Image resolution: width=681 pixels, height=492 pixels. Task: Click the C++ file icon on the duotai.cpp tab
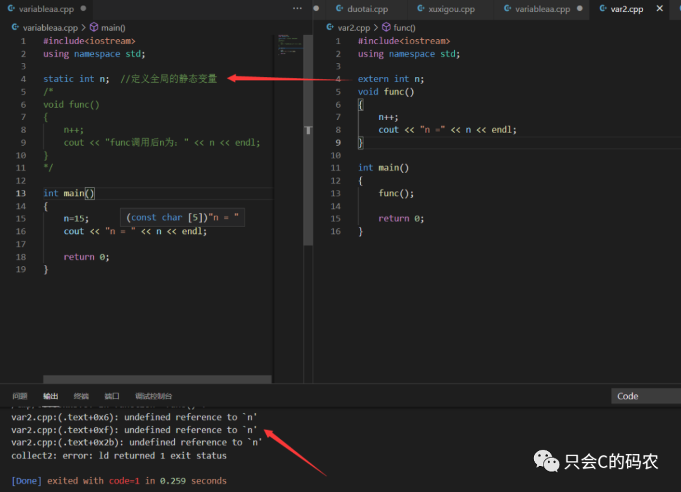click(340, 8)
